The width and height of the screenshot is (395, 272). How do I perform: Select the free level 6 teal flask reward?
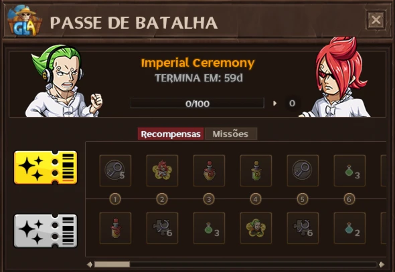click(x=349, y=228)
